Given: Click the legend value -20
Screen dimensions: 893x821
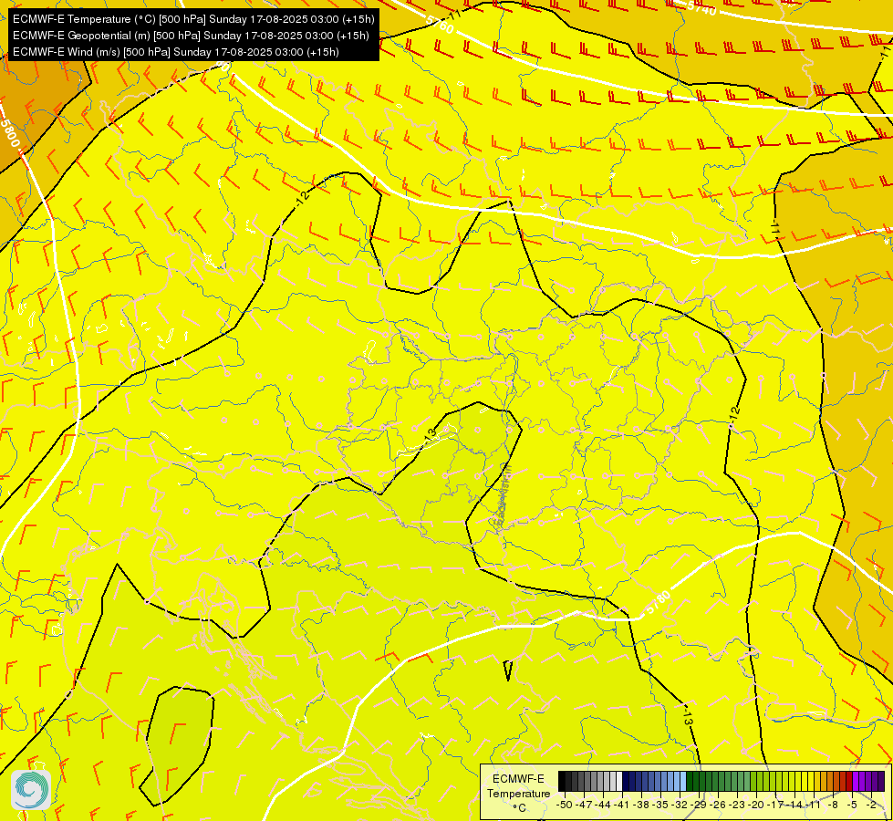Looking at the screenshot, I should point(756,805).
